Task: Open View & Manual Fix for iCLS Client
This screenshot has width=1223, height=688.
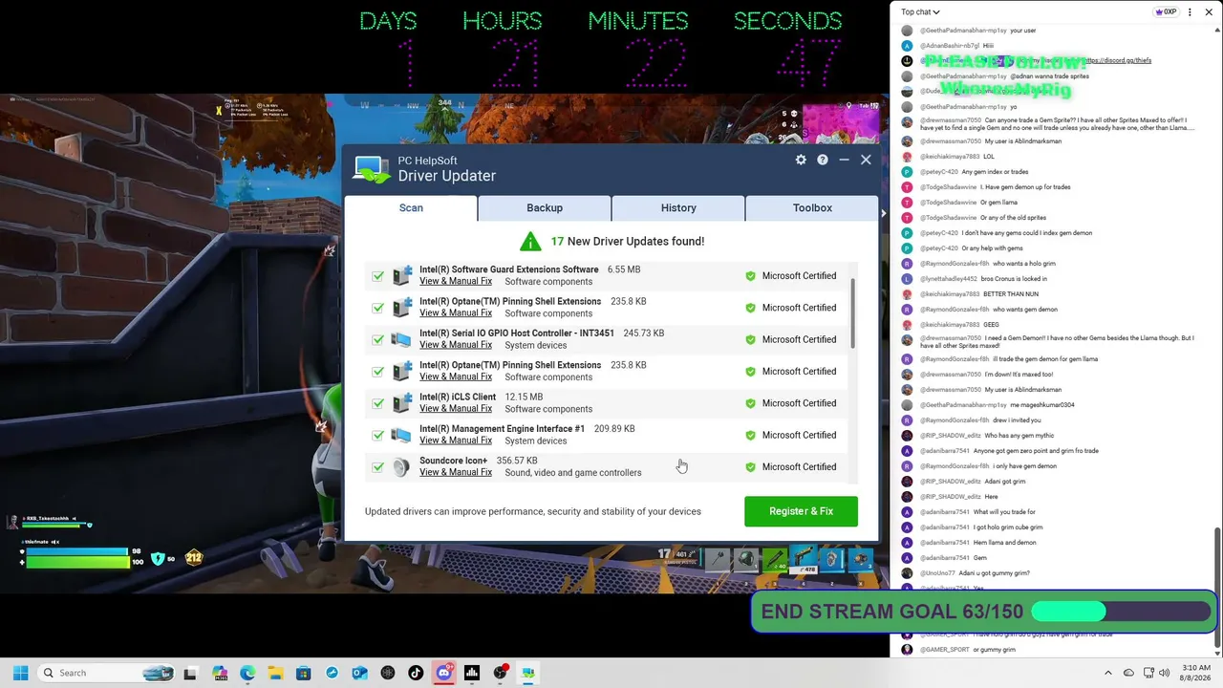Action: pyautogui.click(x=456, y=409)
